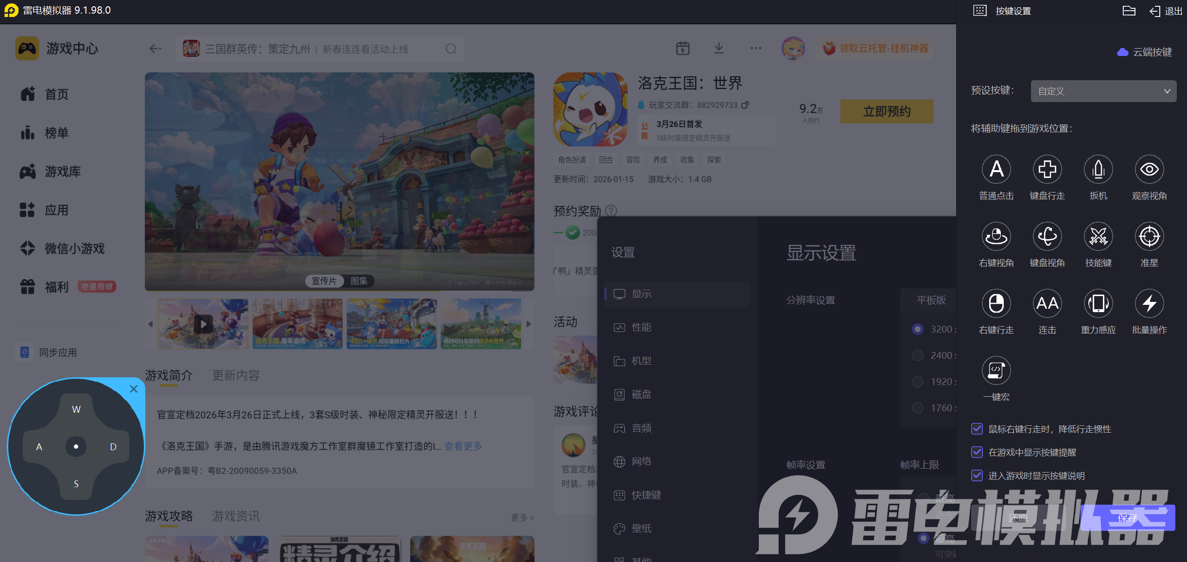Close the WASD keyboard walk overlay

point(134,389)
